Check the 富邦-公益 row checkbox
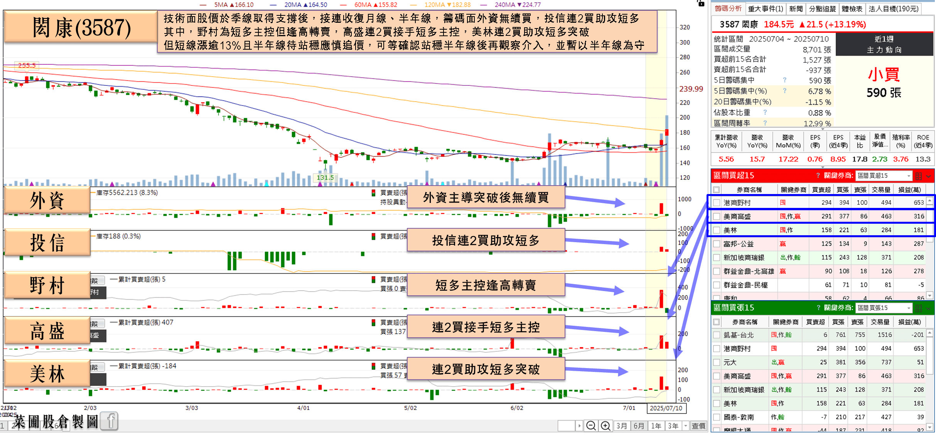The height and width of the screenshot is (442, 936). click(x=717, y=244)
